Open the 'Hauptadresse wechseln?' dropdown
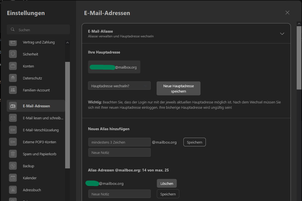This screenshot has height=201, width=302. [119, 86]
